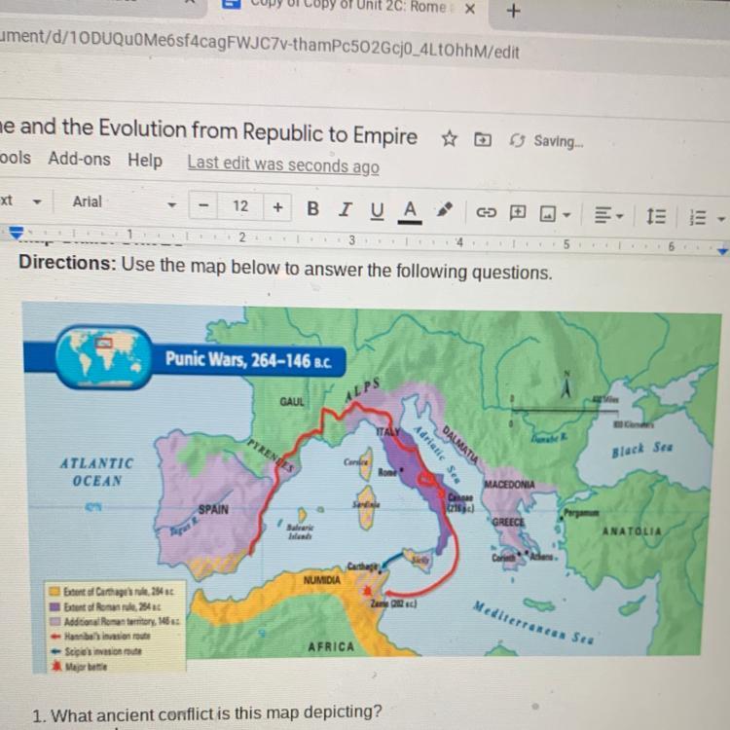Open the Arial font dropdown

pos(122,202)
